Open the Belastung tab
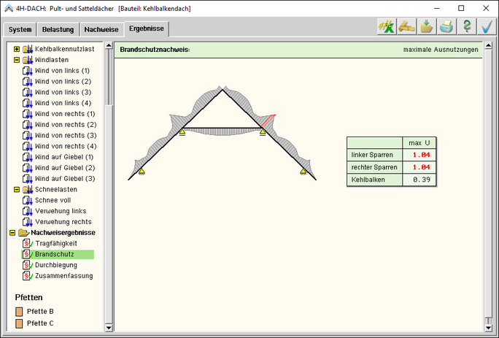 [58, 30]
